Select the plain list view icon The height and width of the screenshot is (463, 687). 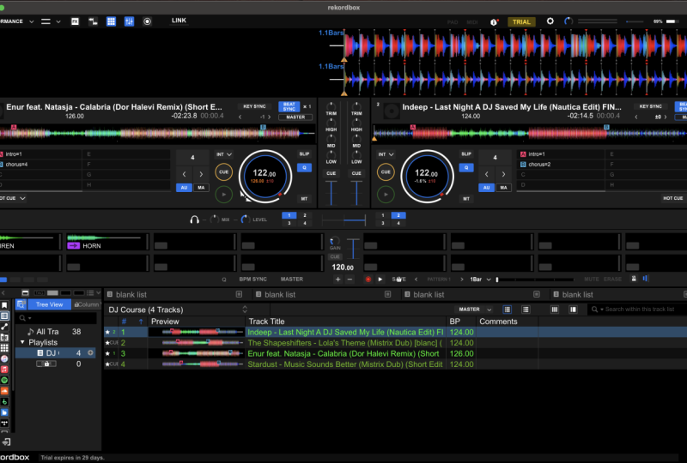(526, 310)
